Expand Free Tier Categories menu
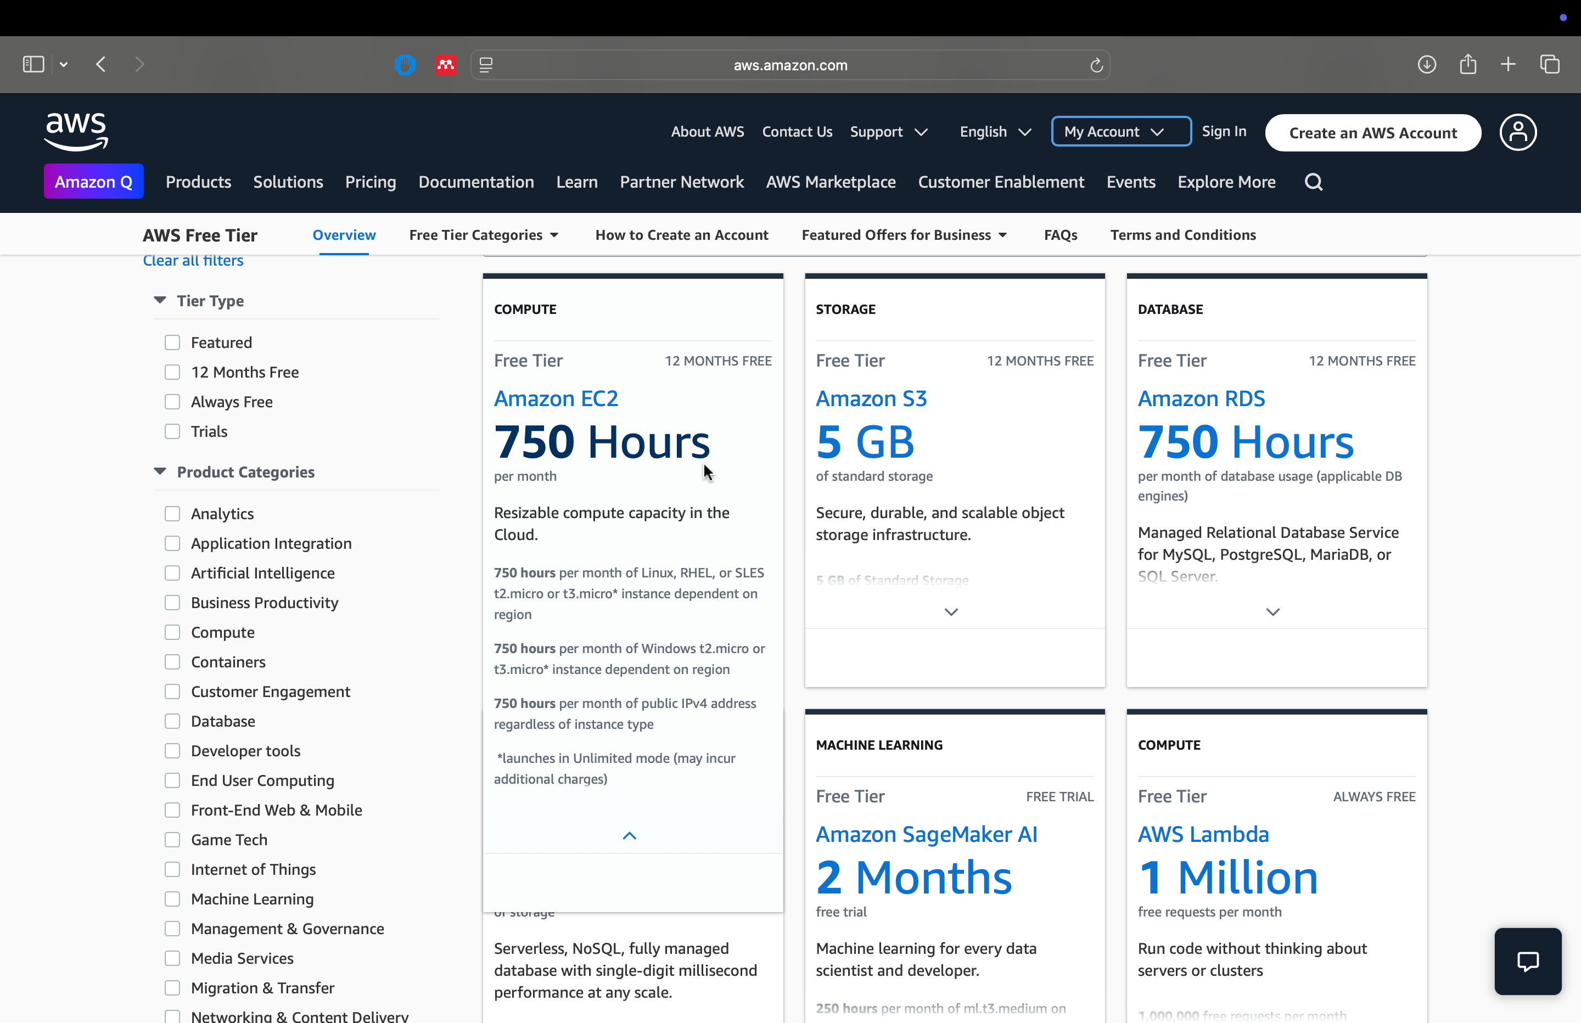 [x=484, y=234]
